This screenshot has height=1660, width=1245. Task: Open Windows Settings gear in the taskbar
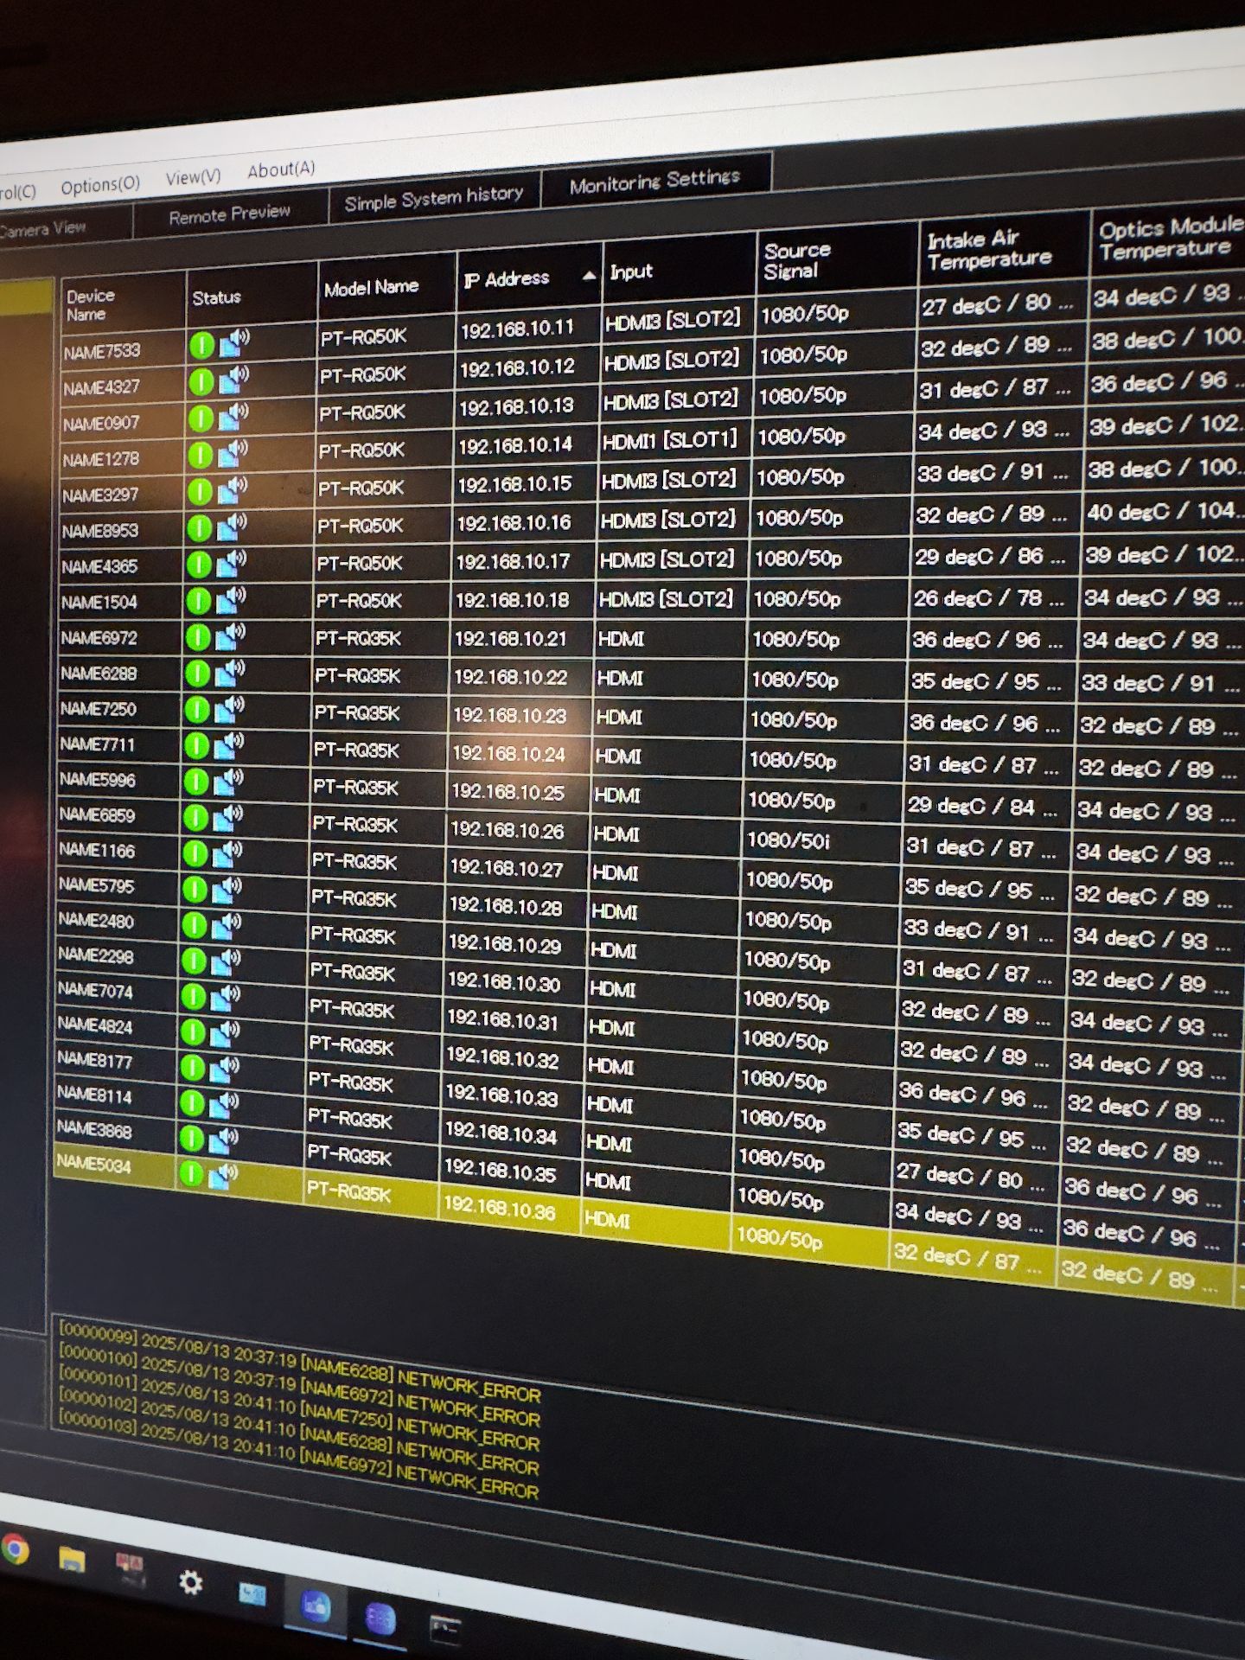(x=190, y=1583)
